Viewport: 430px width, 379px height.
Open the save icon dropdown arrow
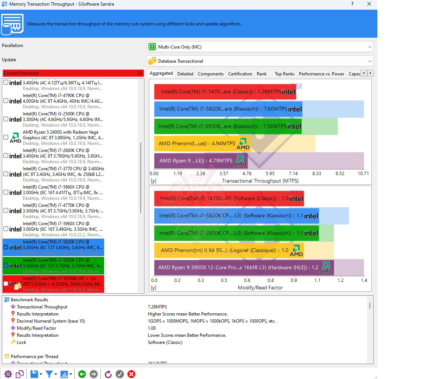41,374
